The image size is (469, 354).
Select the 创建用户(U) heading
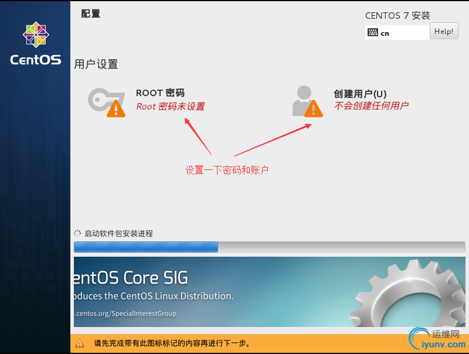360,94
